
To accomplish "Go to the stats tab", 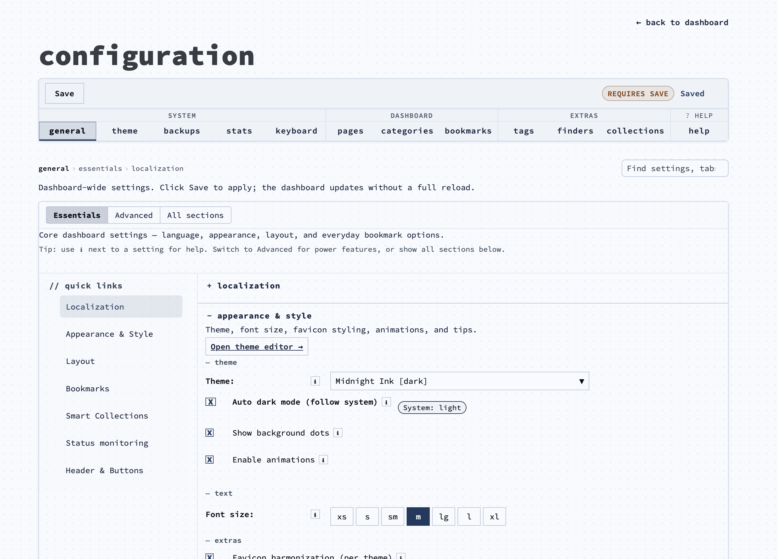I will 239,131.
